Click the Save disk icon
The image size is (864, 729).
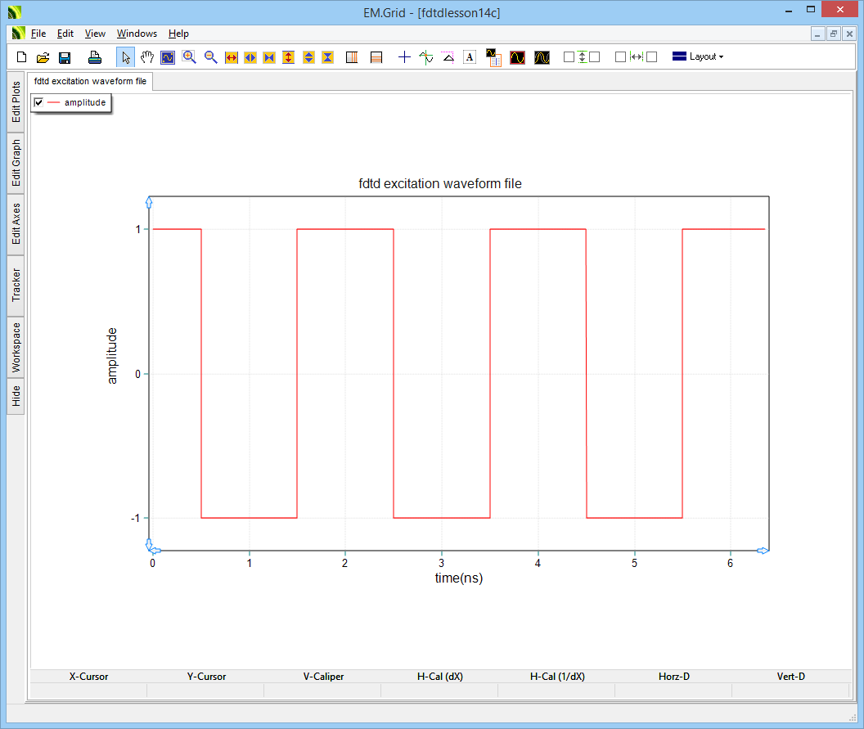pyautogui.click(x=65, y=57)
